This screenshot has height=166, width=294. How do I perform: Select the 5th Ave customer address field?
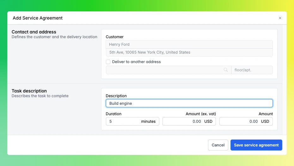pos(189,52)
